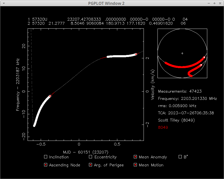Tick the B* drag term checkbox
Viewport: 224px width, 179px height.
pos(180,157)
